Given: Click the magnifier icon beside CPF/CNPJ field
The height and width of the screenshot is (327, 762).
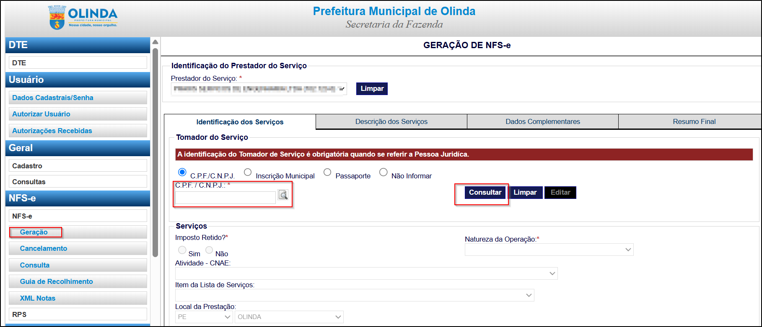Looking at the screenshot, I should (283, 195).
